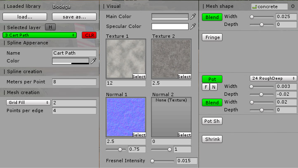Adjust the Pot Width slider
Screen dimensions: 298x168
[x=262, y=87]
